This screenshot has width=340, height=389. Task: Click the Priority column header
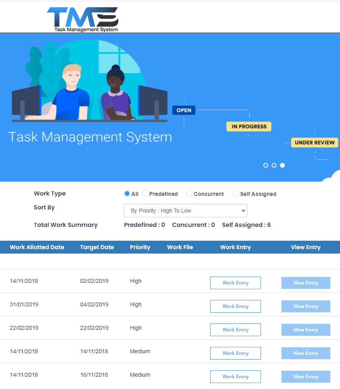140,247
